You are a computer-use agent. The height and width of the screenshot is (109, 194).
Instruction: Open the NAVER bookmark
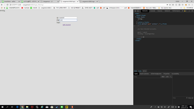[34, 8]
